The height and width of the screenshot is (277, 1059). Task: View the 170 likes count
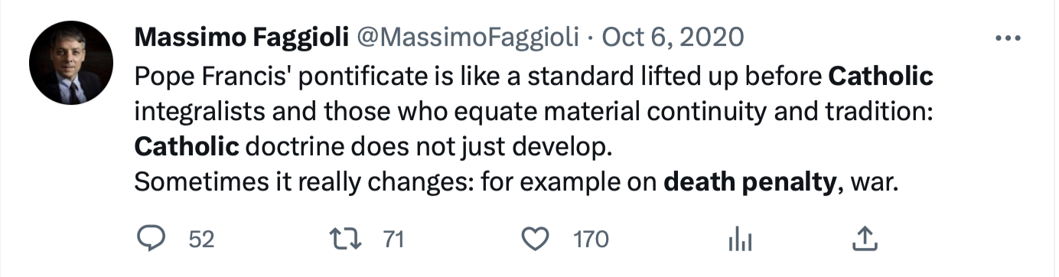click(x=591, y=240)
